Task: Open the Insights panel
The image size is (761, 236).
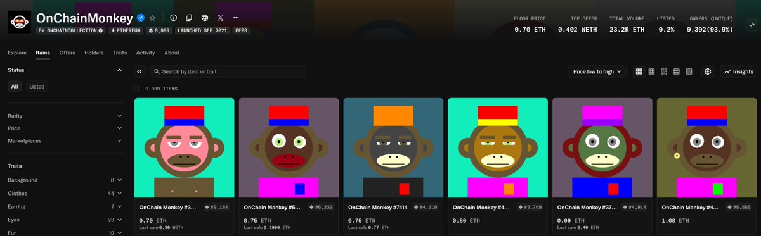Action: (739, 71)
